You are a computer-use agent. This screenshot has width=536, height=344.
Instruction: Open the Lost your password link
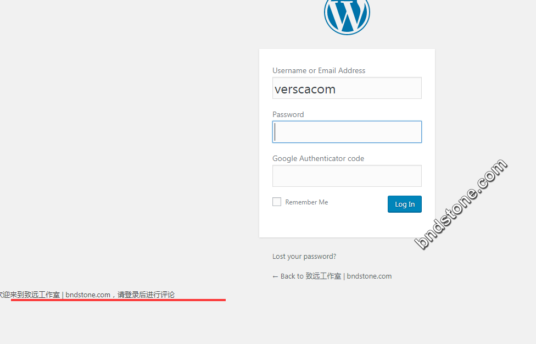[x=304, y=257]
